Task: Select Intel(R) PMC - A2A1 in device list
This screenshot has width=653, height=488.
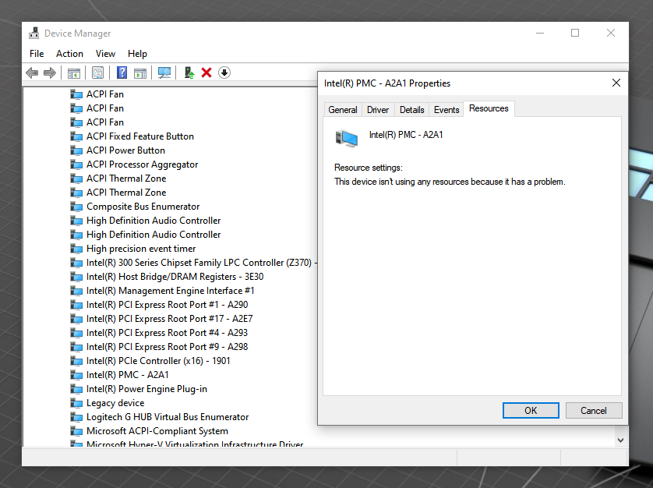Action: pos(128,375)
